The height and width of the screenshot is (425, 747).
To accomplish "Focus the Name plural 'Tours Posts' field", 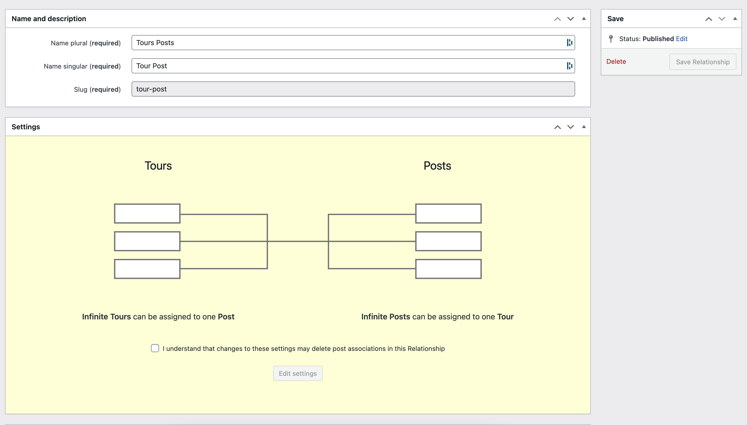I will point(347,43).
